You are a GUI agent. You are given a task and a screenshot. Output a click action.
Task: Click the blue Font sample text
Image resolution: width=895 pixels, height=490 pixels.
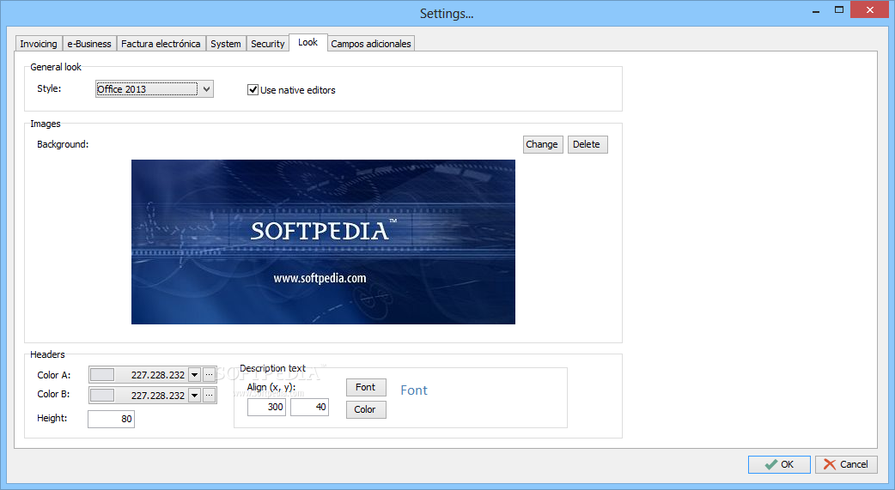[x=414, y=390]
